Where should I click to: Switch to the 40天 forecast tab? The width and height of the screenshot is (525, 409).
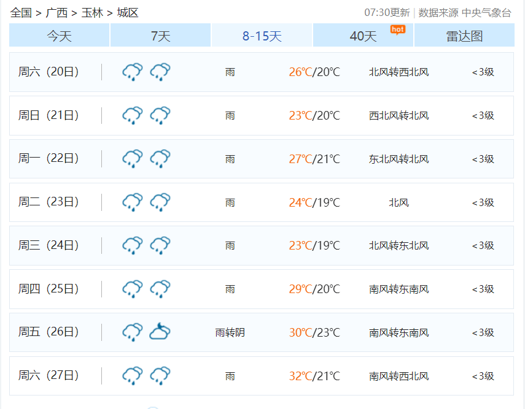point(362,37)
